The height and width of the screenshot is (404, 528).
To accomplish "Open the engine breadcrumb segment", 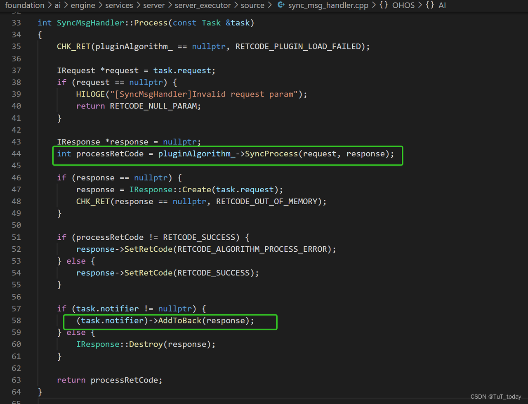I will (x=83, y=5).
